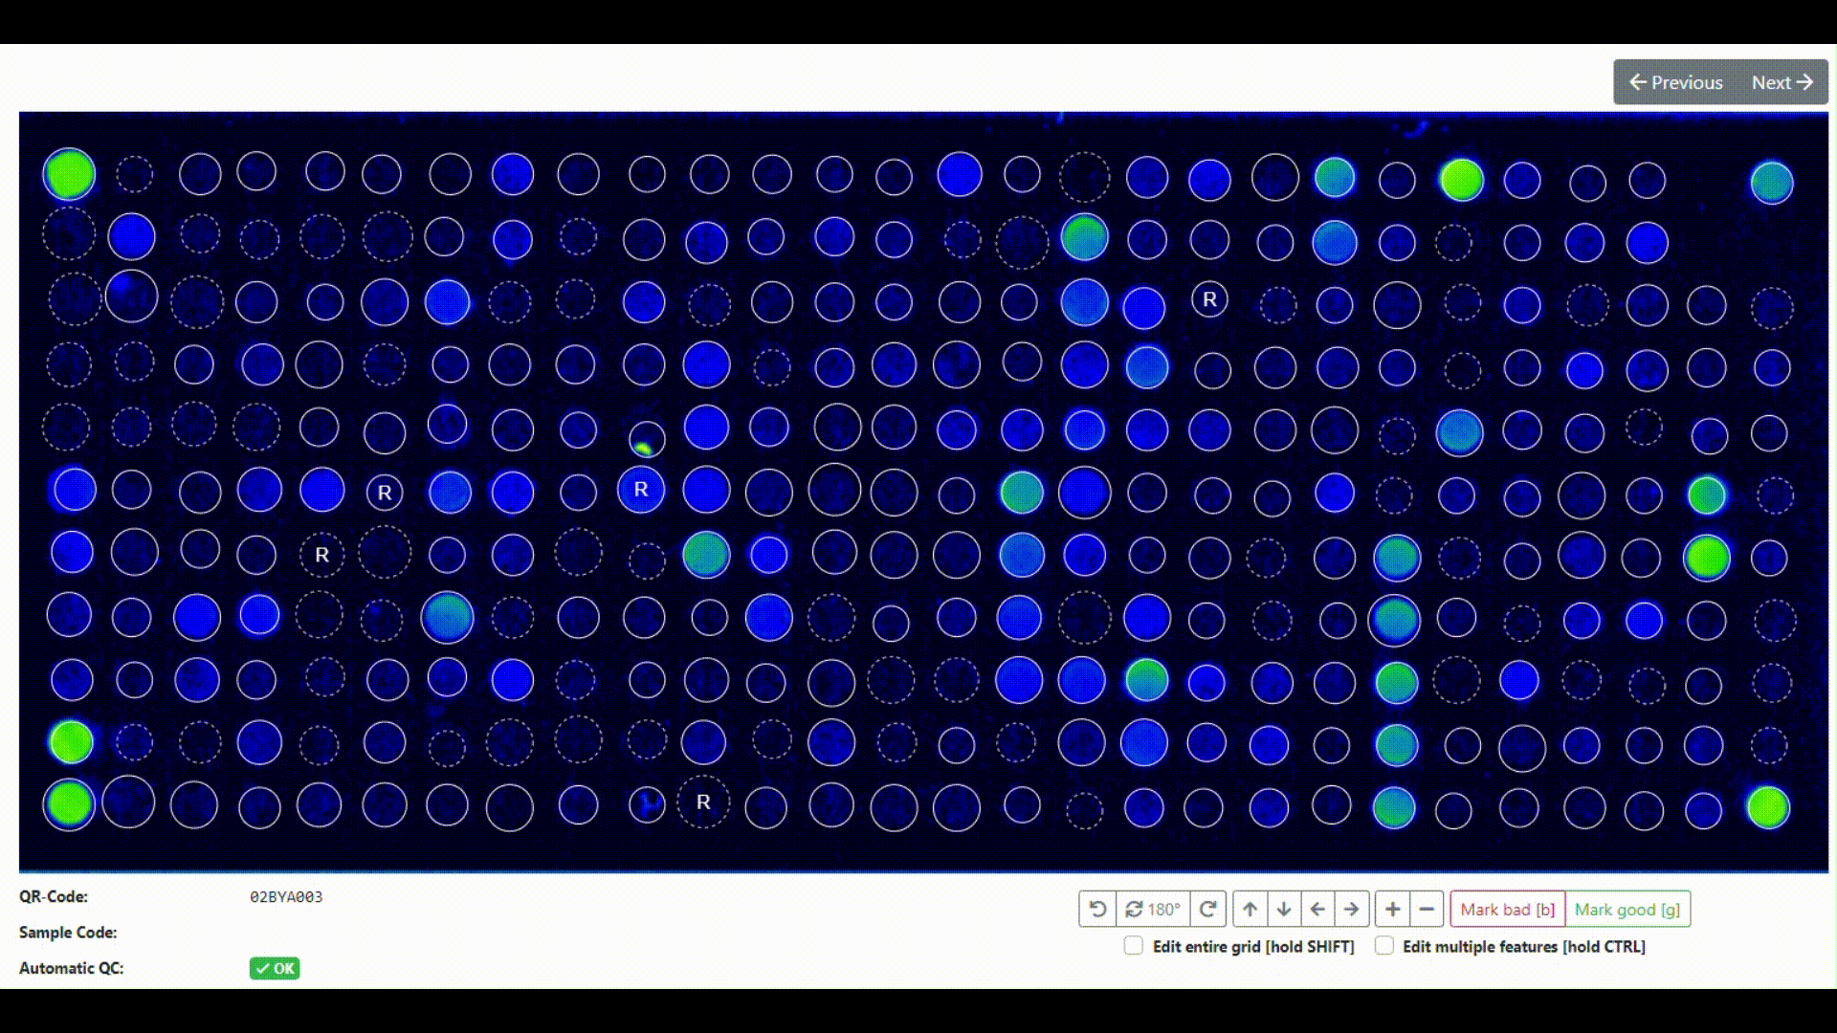The width and height of the screenshot is (1837, 1033).
Task: Enable Edit entire grid checkbox
Action: [x=1134, y=946]
